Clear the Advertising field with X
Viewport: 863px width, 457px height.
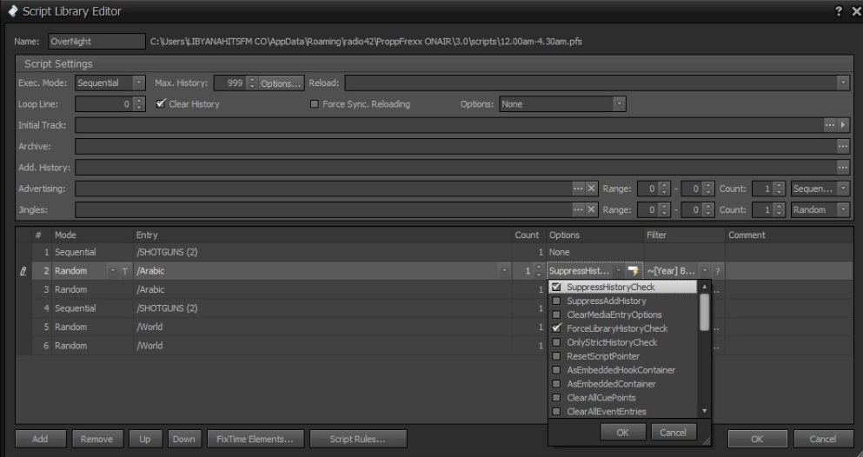(591, 189)
